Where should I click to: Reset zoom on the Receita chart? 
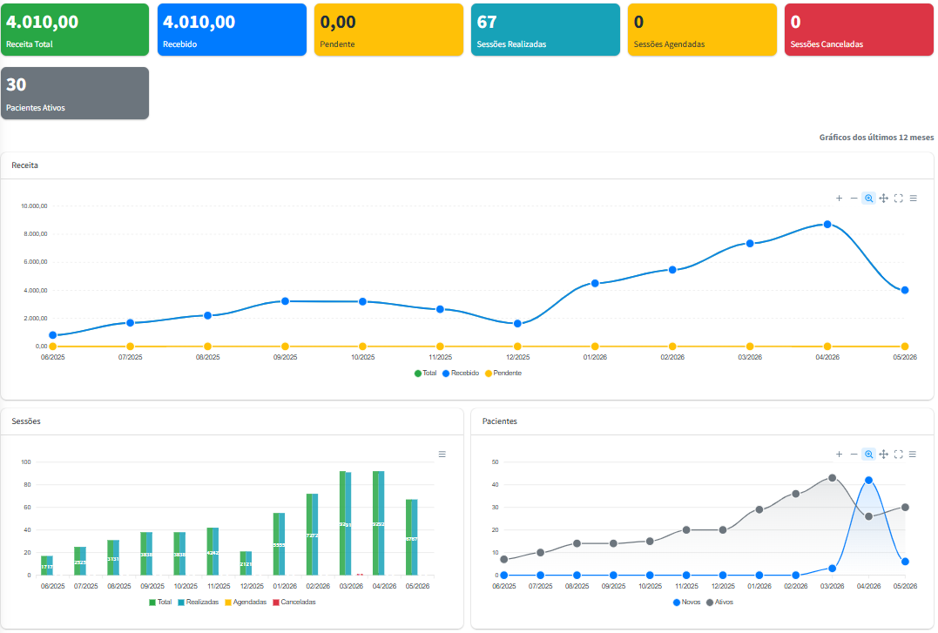pos(899,198)
